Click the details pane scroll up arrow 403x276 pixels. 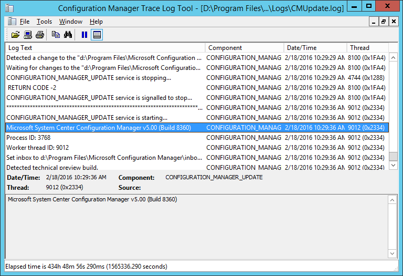click(x=392, y=200)
